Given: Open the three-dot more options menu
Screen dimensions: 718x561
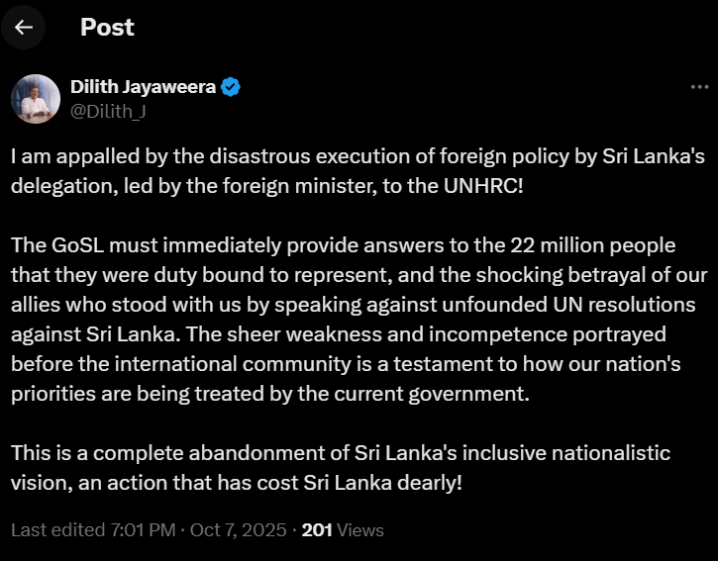Looking at the screenshot, I should coord(698,87).
